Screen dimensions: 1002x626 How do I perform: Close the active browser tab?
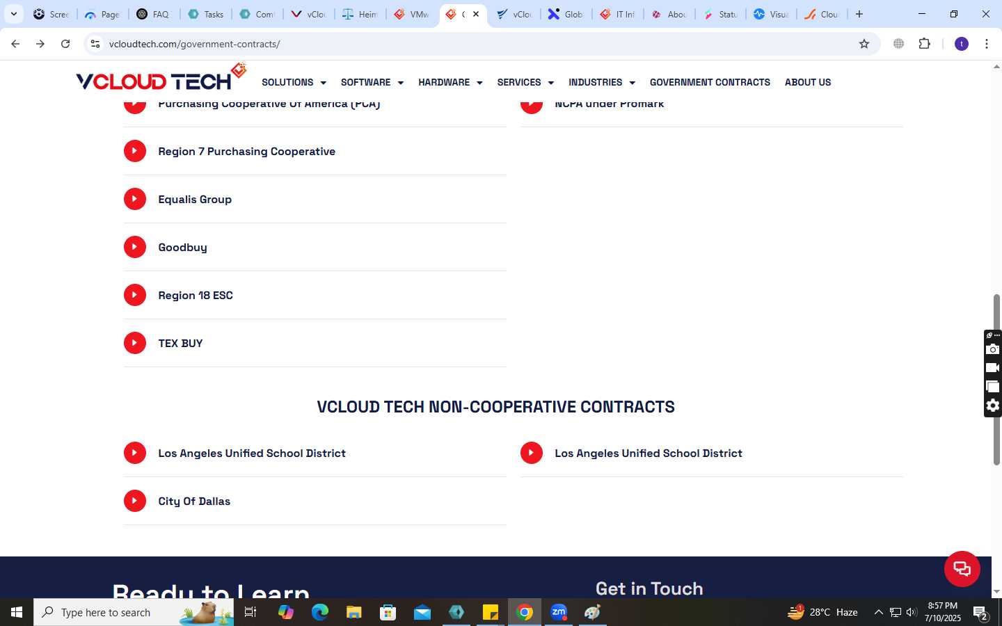(x=476, y=14)
